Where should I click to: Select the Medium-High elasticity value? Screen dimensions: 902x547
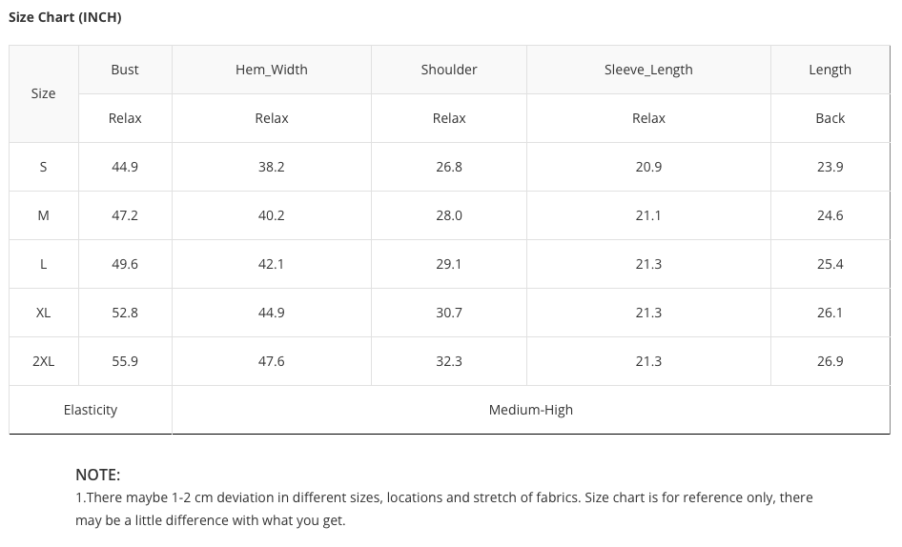531,410
